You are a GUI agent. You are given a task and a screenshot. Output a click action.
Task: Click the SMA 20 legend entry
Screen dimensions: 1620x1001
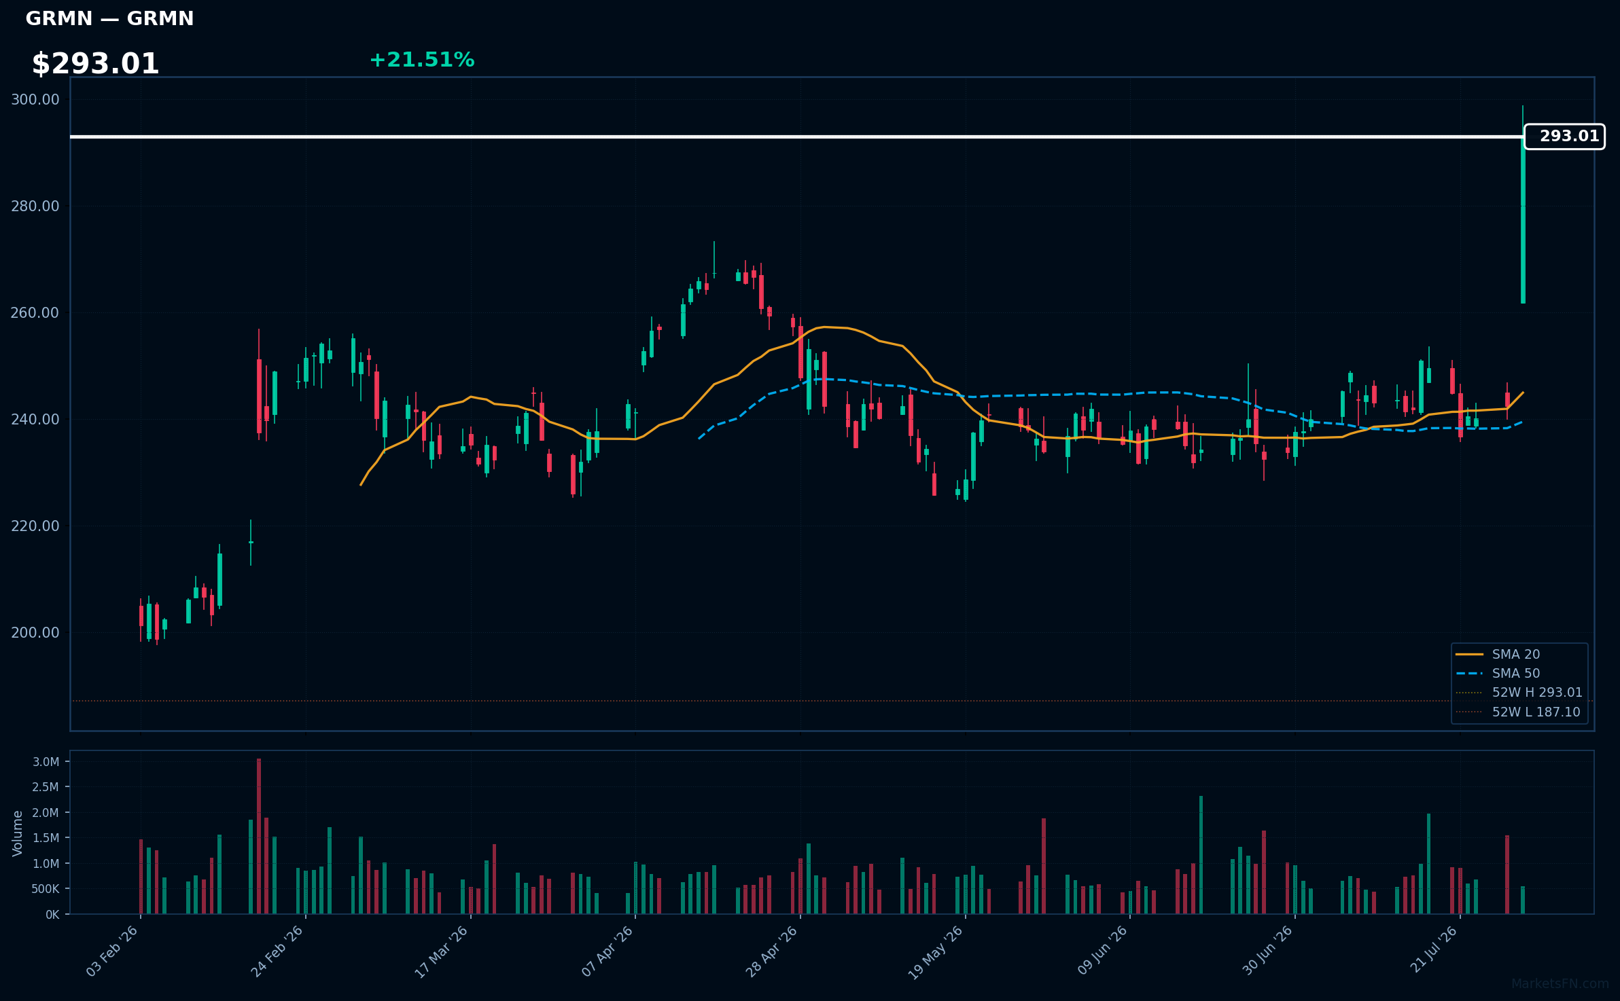1515,654
